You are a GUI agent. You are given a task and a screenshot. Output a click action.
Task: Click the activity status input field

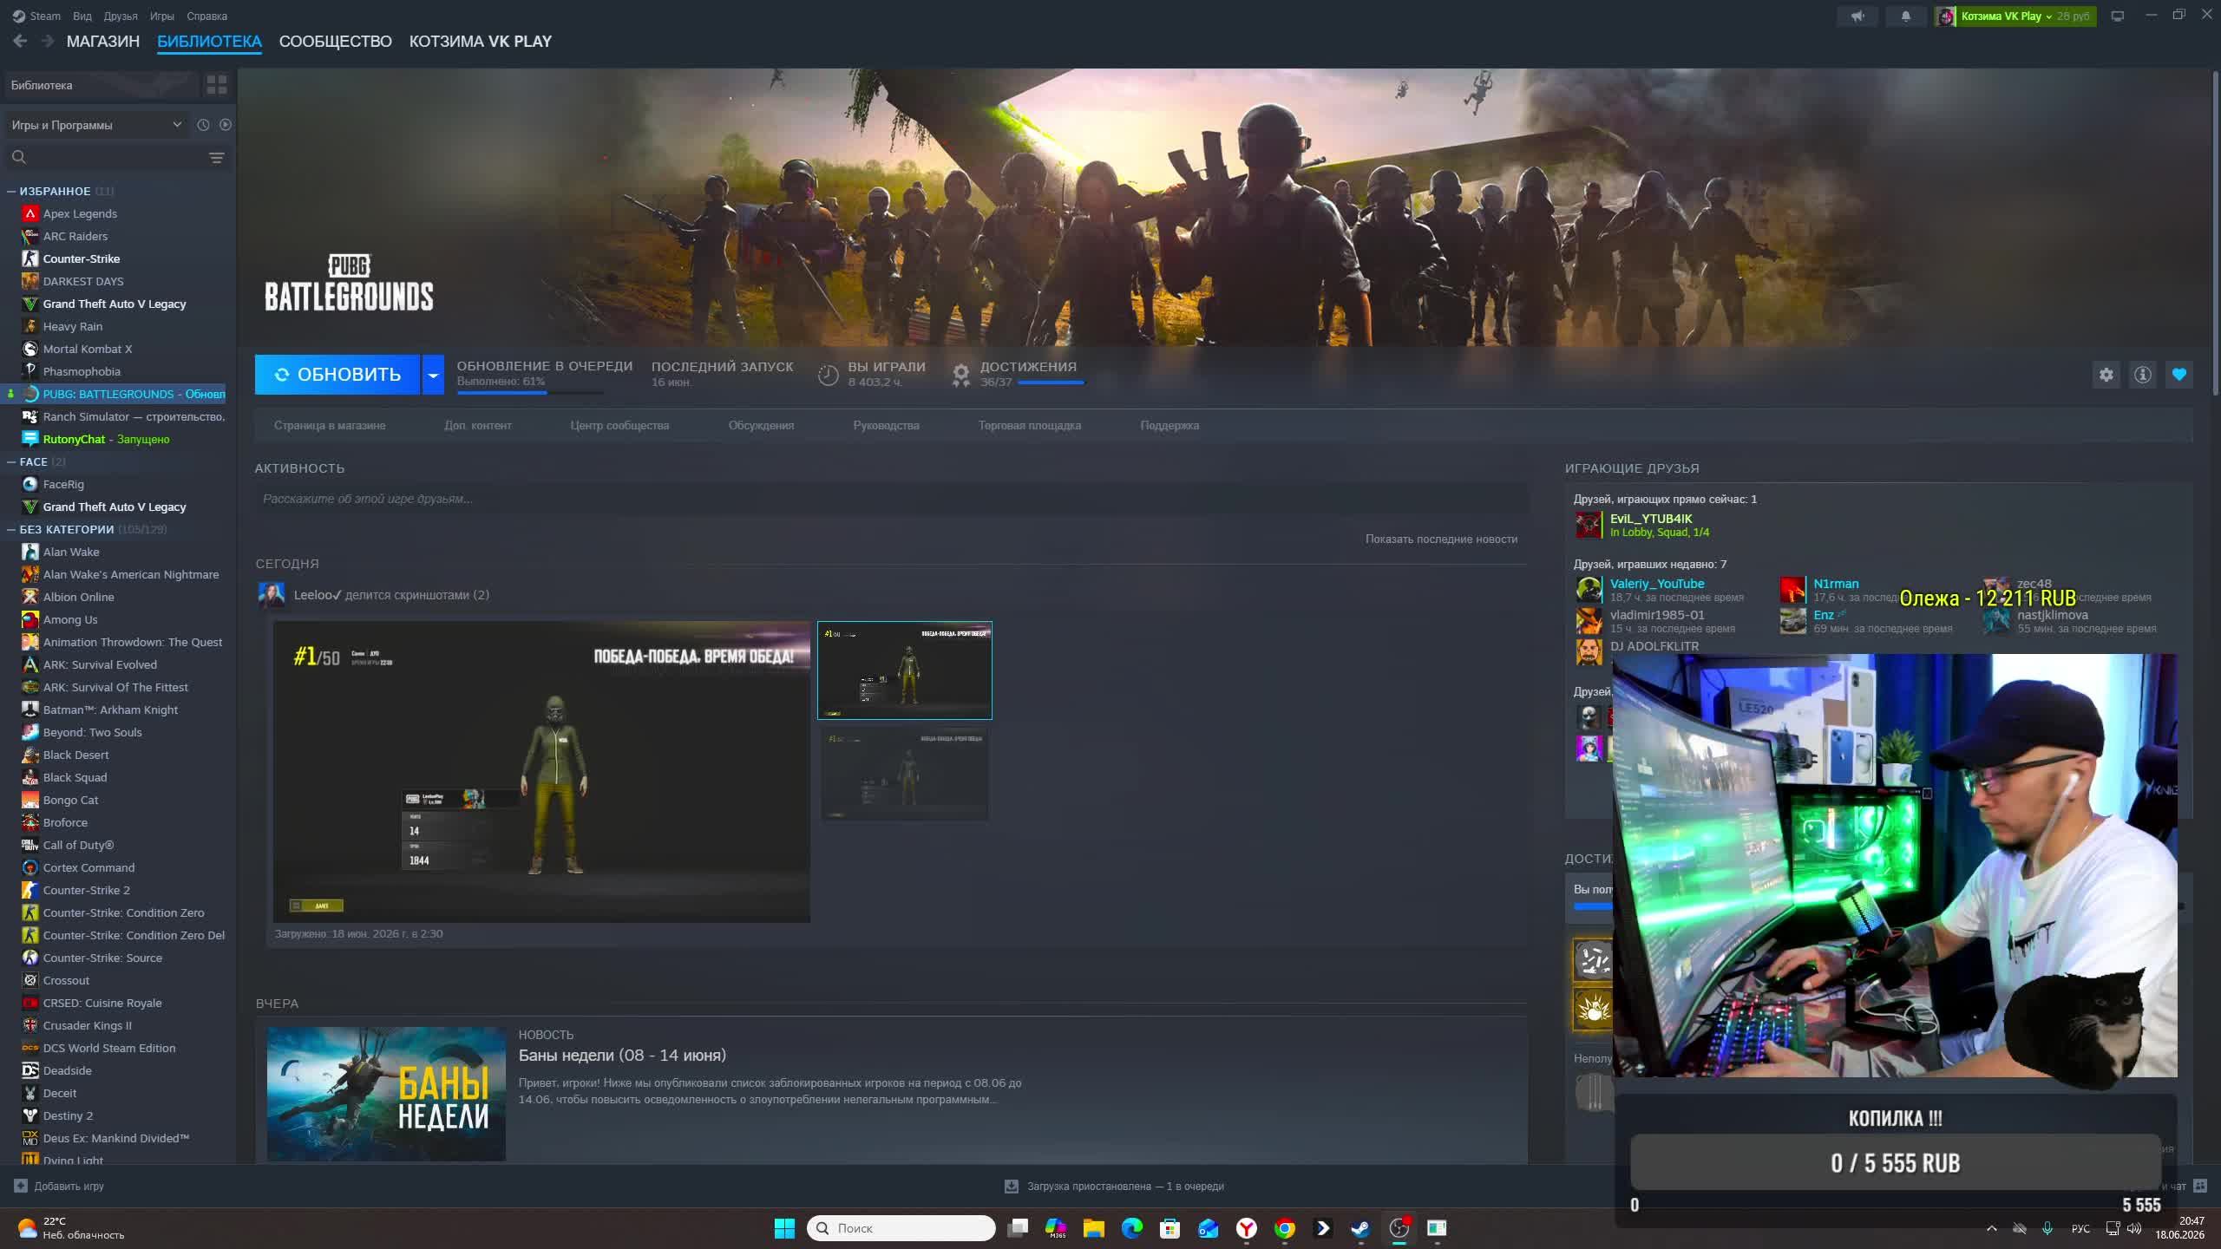(891, 499)
